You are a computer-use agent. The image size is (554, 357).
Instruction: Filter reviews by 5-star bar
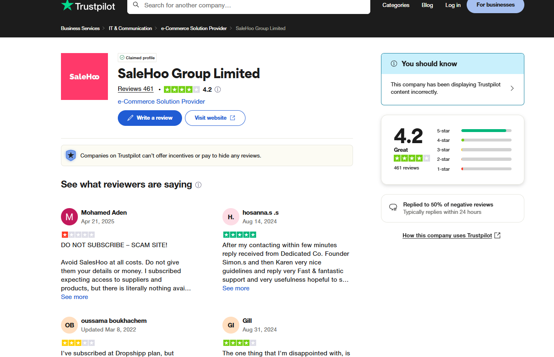[x=474, y=131]
